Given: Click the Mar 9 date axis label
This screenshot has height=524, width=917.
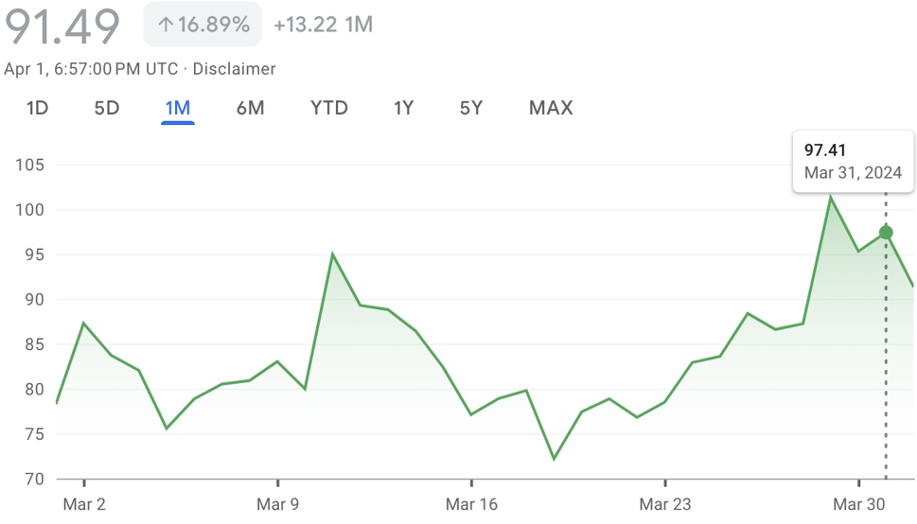Looking at the screenshot, I should coord(277,505).
